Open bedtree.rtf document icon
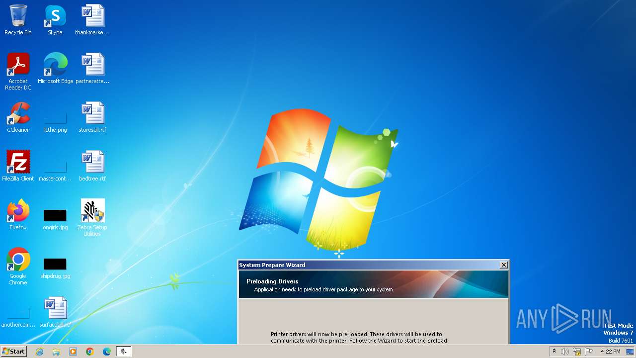This screenshot has width=636, height=358. 92,166
